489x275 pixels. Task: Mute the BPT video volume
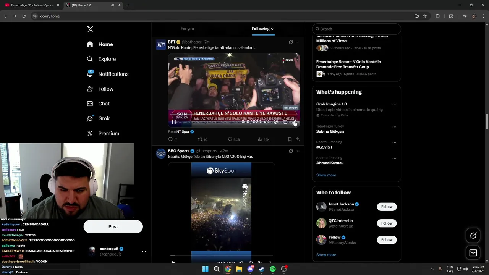(267, 122)
